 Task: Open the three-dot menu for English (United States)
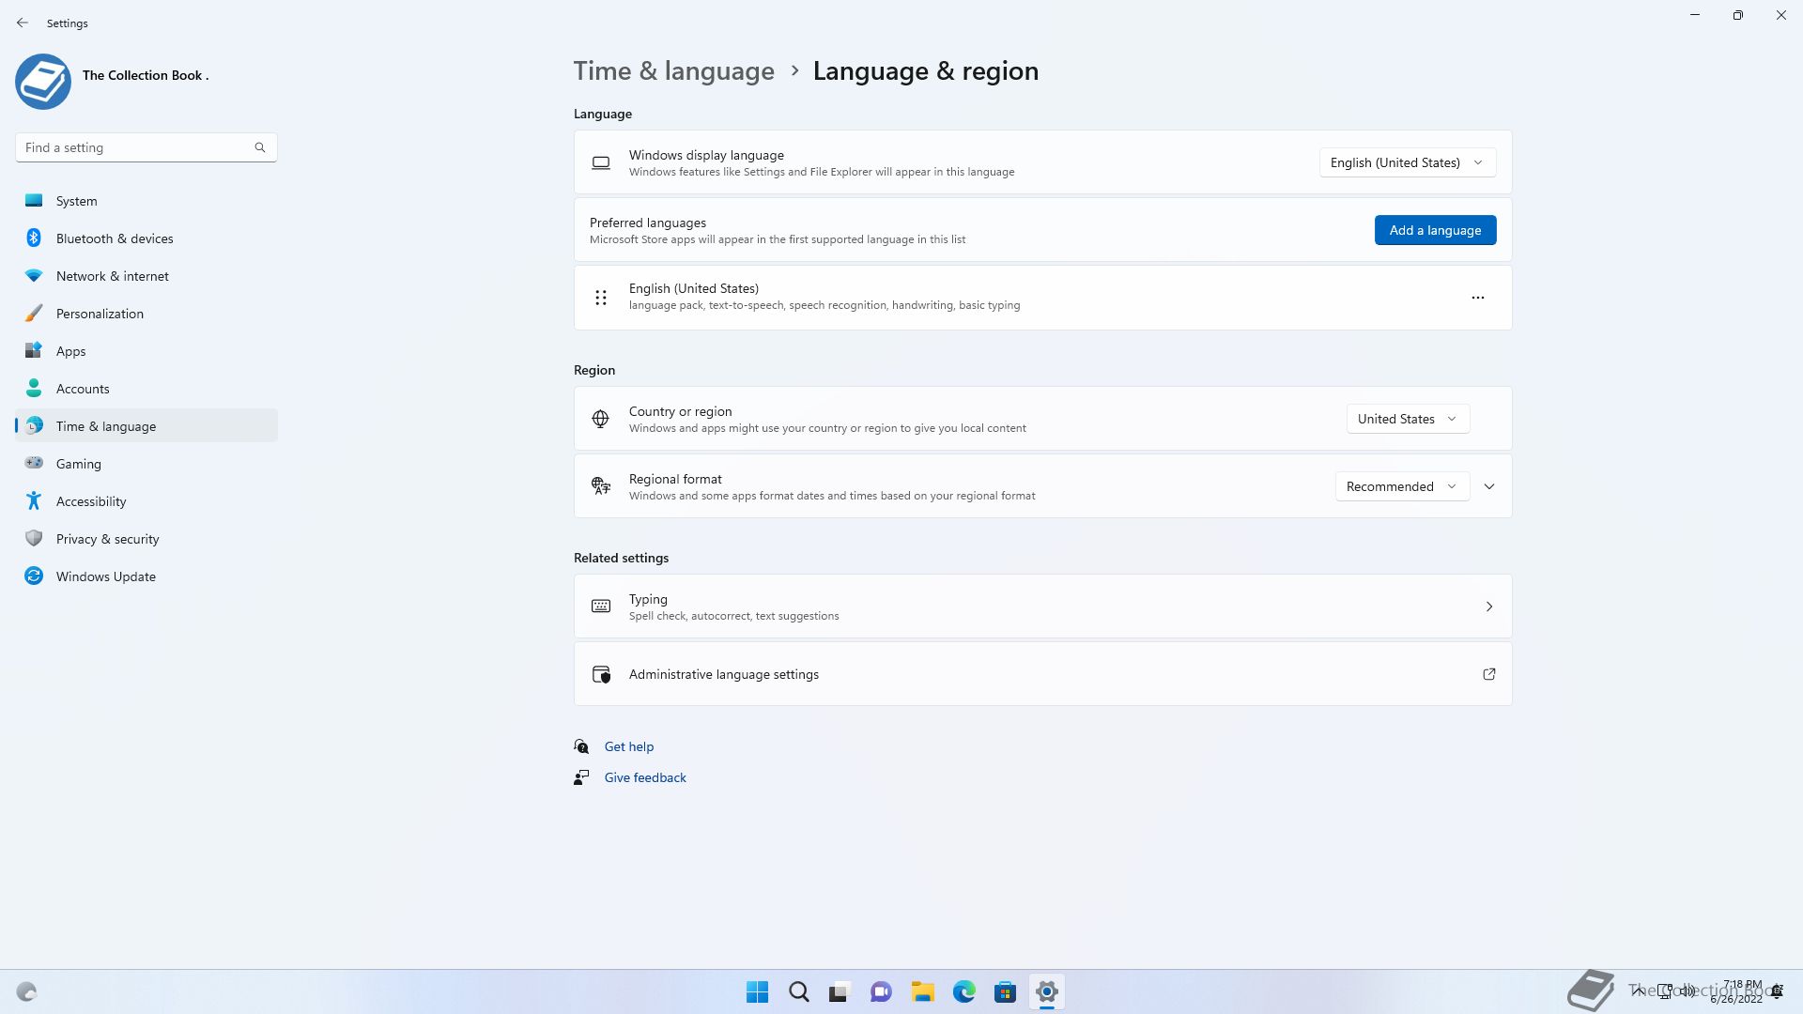pos(1477,298)
